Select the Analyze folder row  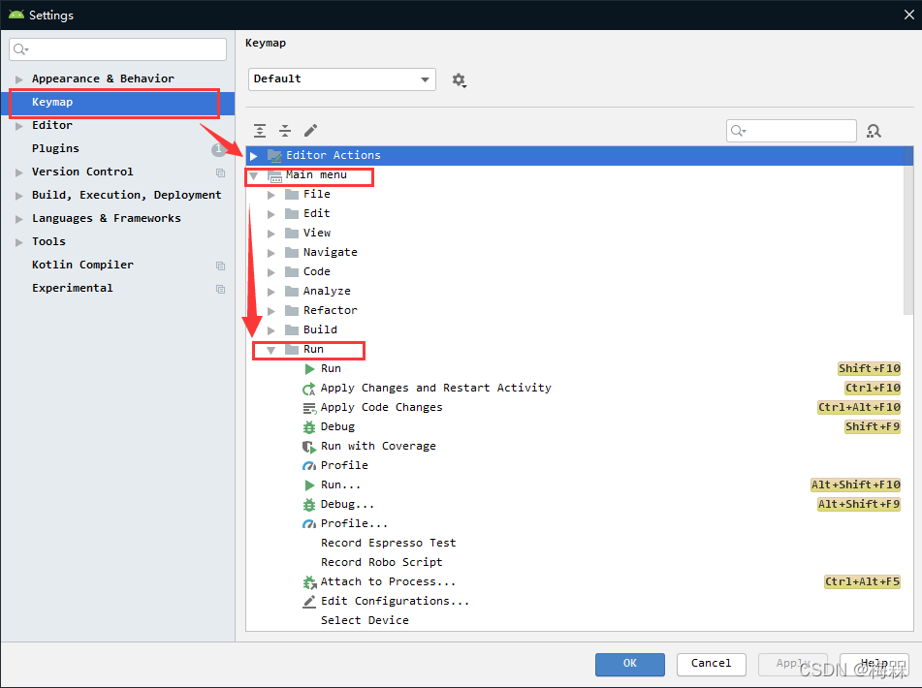(575, 292)
